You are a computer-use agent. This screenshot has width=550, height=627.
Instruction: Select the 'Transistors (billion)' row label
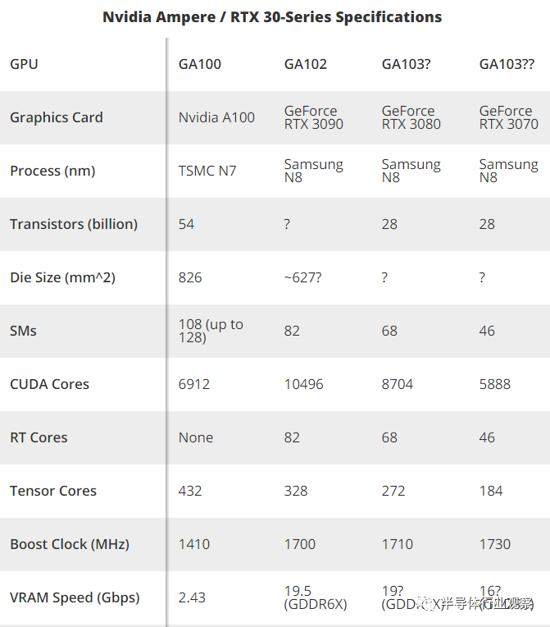(74, 224)
